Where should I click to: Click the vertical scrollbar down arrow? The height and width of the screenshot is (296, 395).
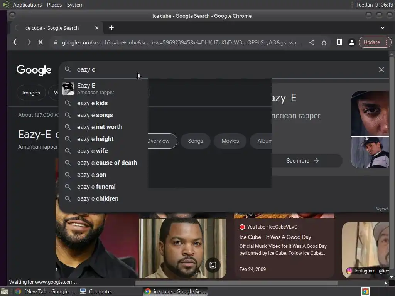click(x=392, y=277)
